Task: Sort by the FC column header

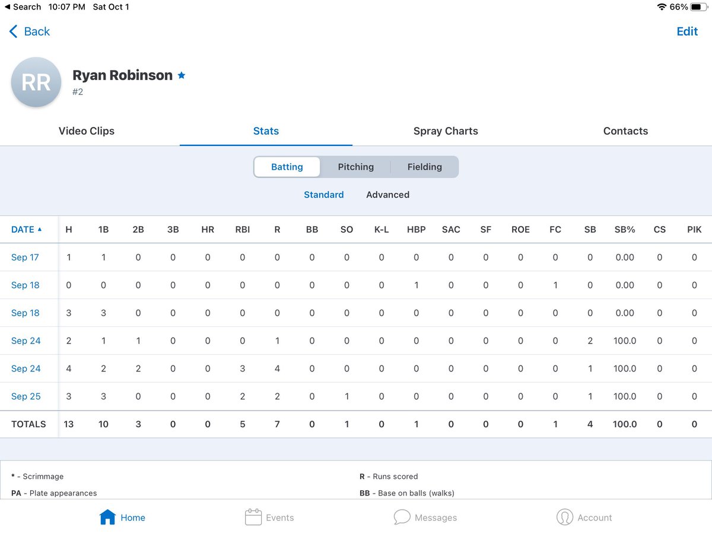Action: coord(555,230)
